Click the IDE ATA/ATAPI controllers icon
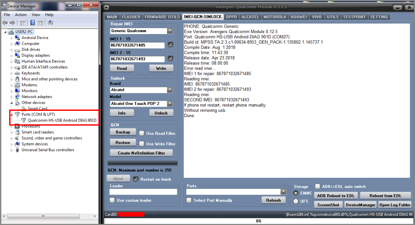The image size is (415, 225). (17, 67)
